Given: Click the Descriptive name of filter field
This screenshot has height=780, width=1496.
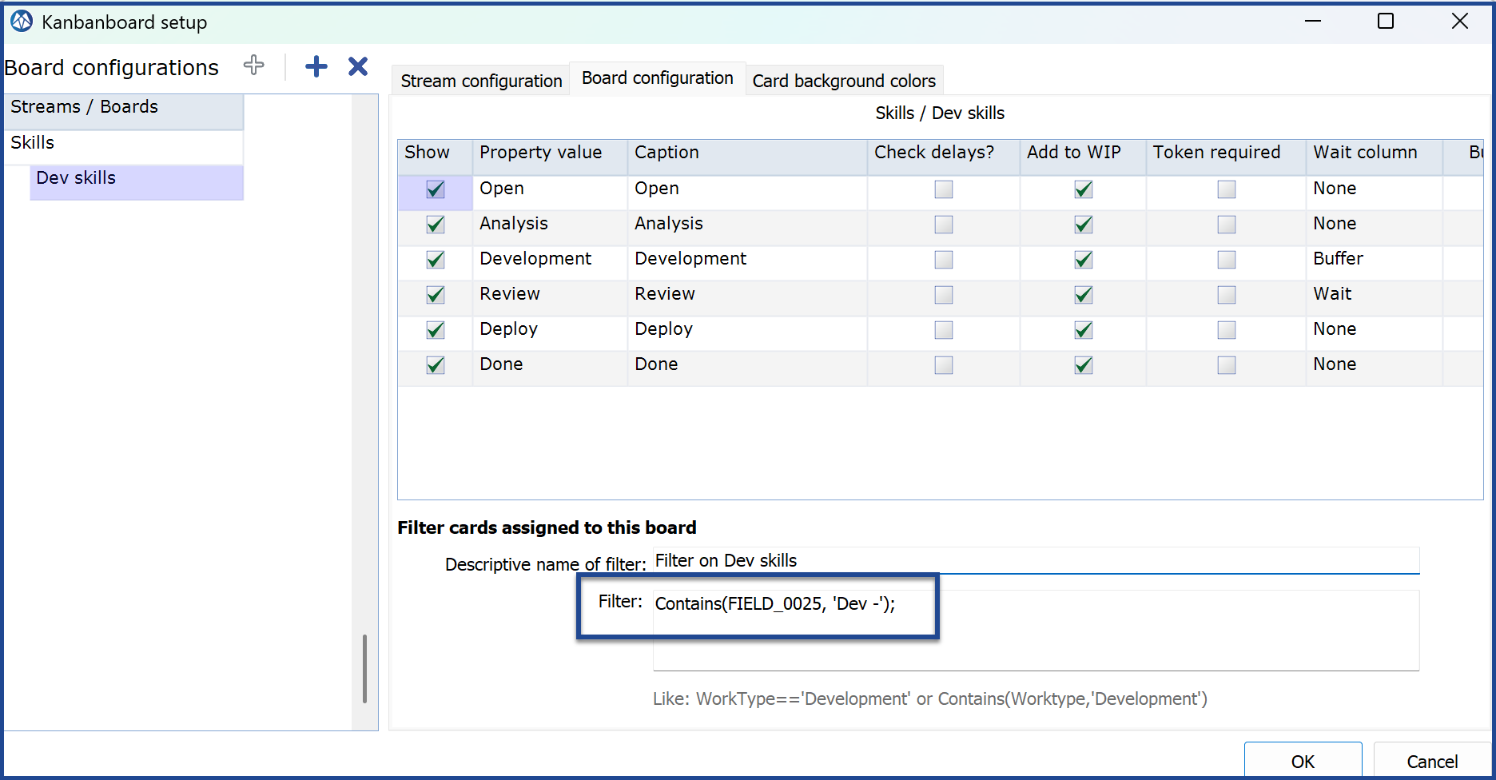Looking at the screenshot, I should tap(1036, 560).
